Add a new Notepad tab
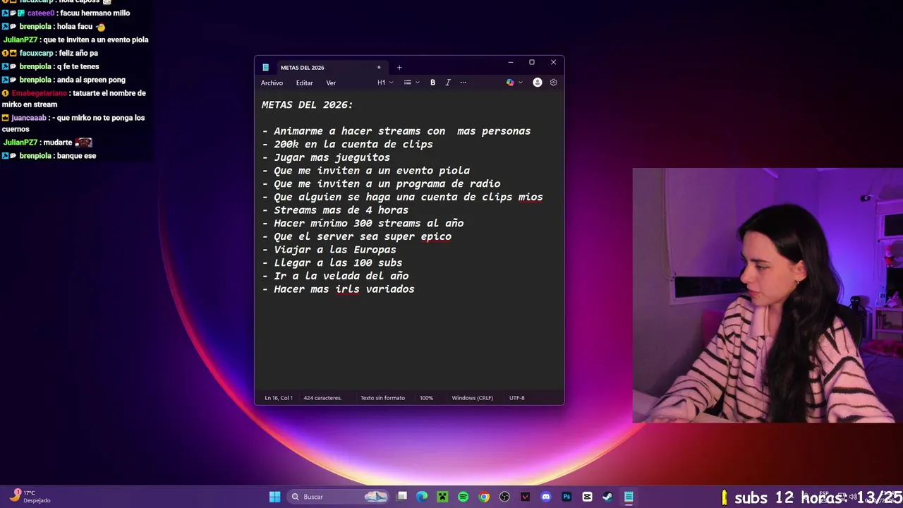This screenshot has width=903, height=508. click(399, 68)
